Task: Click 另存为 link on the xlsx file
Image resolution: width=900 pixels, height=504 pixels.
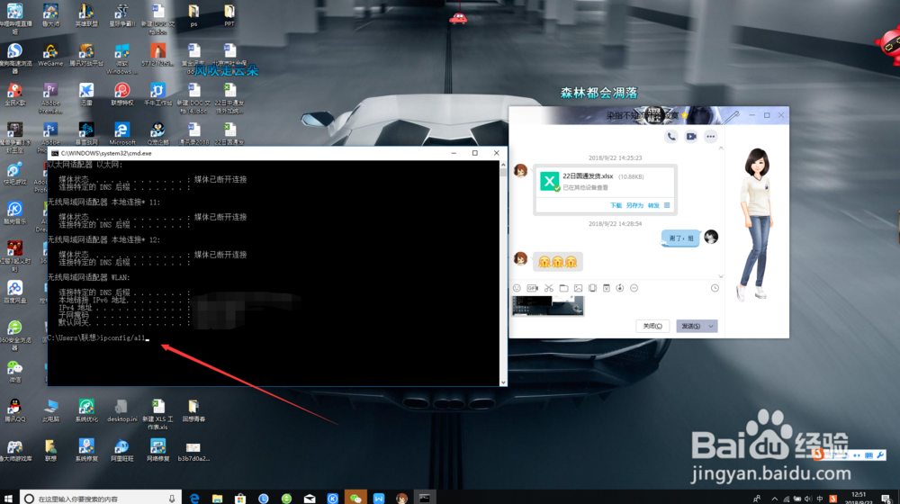Action: pyautogui.click(x=634, y=205)
